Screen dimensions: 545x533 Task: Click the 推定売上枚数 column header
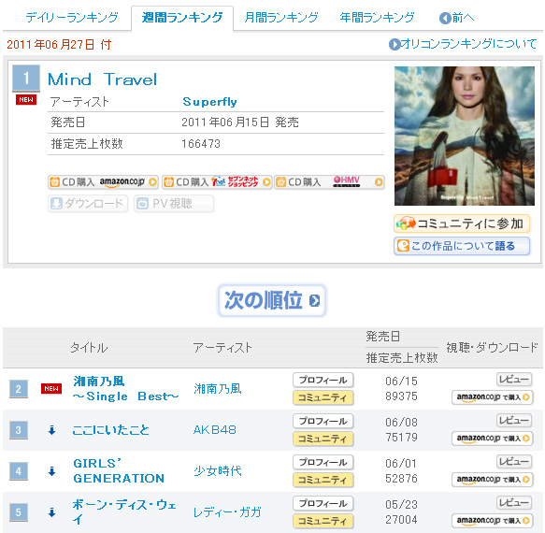pos(402,358)
